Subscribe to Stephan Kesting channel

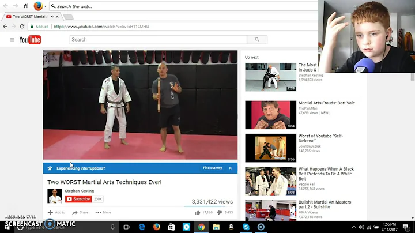tap(78, 199)
